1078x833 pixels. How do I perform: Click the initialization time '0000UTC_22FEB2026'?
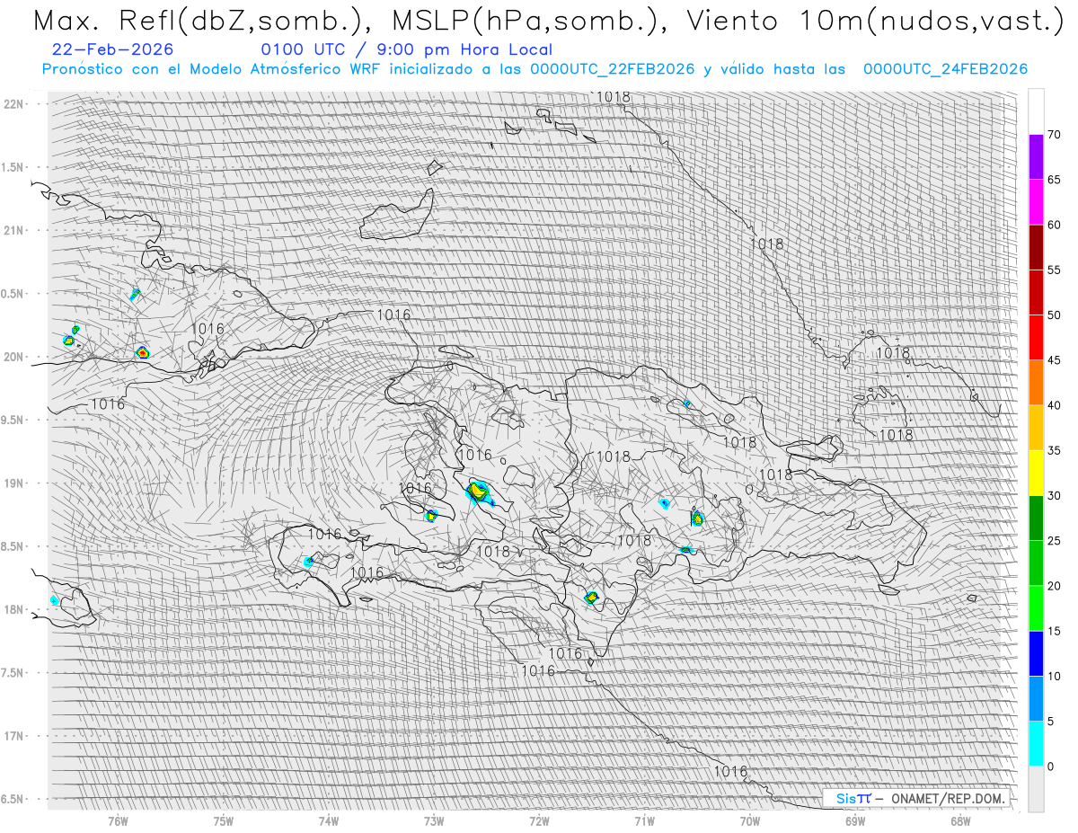coord(613,69)
